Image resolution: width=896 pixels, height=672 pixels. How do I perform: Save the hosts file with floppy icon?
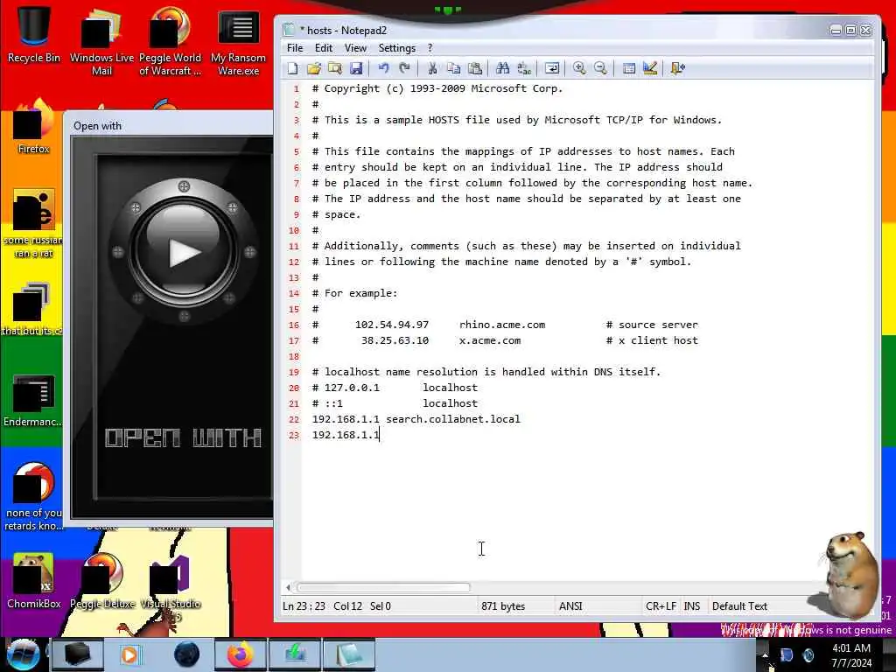(x=356, y=68)
